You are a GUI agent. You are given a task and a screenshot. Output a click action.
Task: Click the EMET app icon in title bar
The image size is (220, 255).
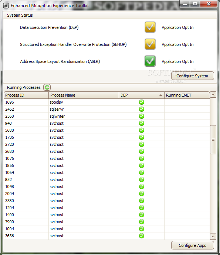(6, 6)
